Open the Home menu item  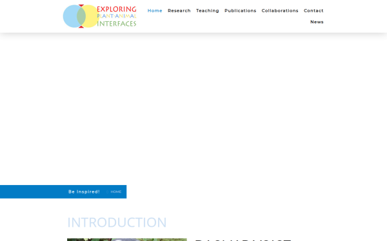pyautogui.click(x=155, y=10)
